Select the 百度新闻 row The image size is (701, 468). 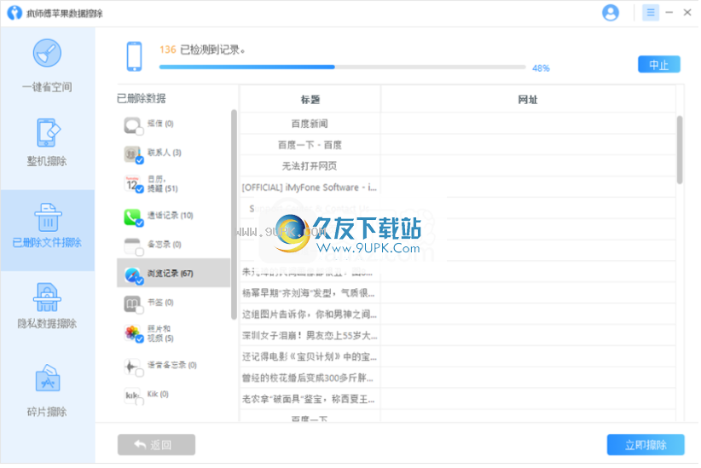coord(459,124)
